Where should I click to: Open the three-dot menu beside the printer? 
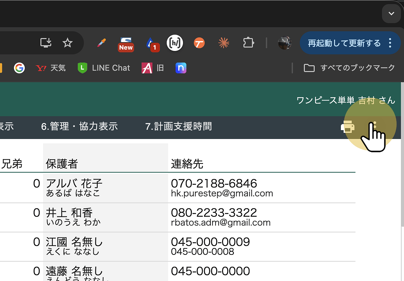pyautogui.click(x=374, y=126)
